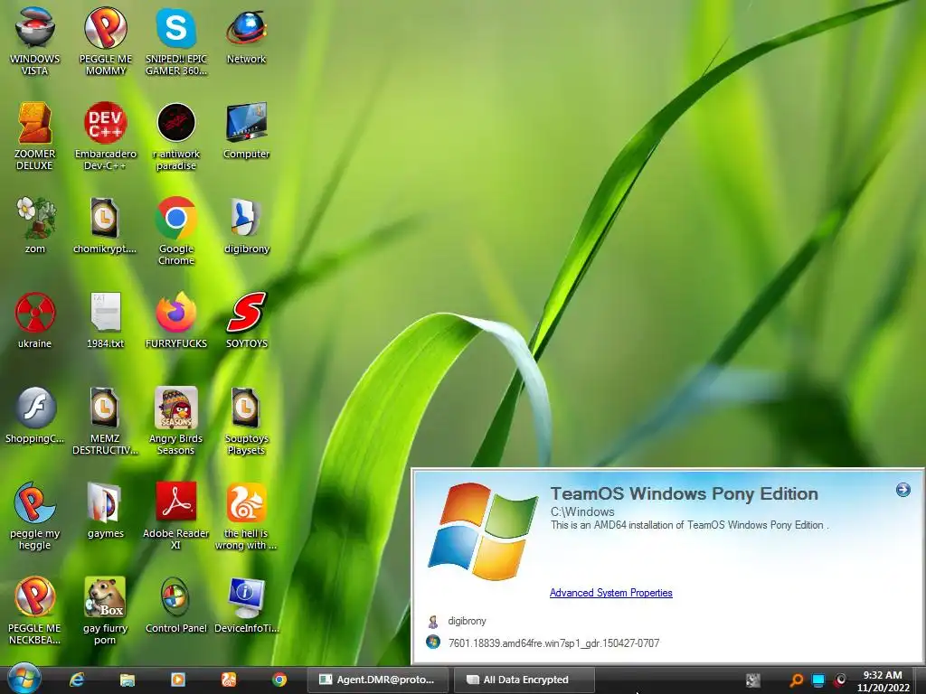Open the 9:32 AM clock

tap(883, 681)
